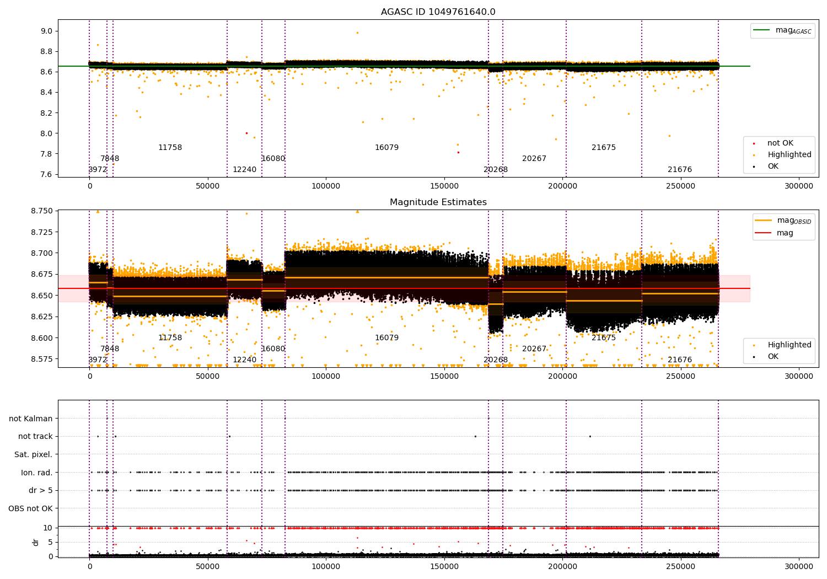Click OBSID label 11758 in Magnitude Estimates plot
The image size is (827, 579).
point(170,338)
